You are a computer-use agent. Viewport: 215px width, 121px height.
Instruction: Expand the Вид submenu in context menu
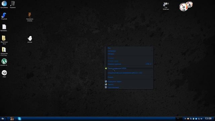point(129,48)
